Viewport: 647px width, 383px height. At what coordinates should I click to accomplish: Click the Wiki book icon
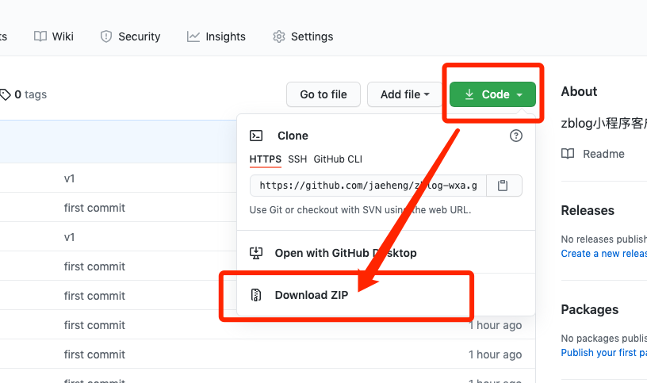40,36
